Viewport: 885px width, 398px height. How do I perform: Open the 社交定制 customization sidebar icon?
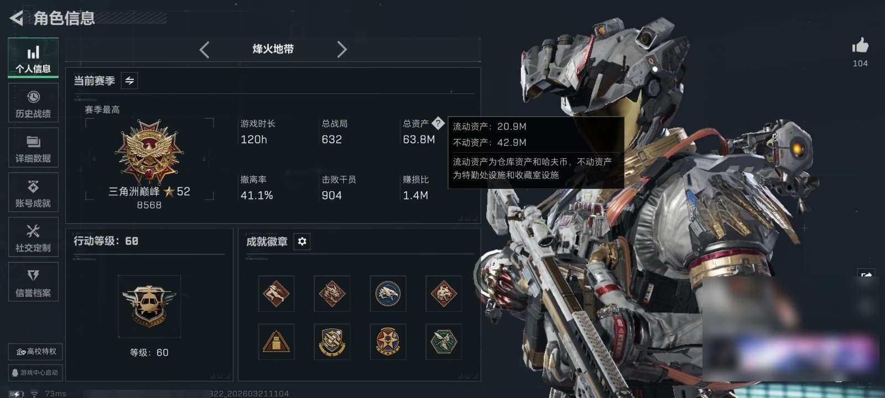tap(33, 237)
